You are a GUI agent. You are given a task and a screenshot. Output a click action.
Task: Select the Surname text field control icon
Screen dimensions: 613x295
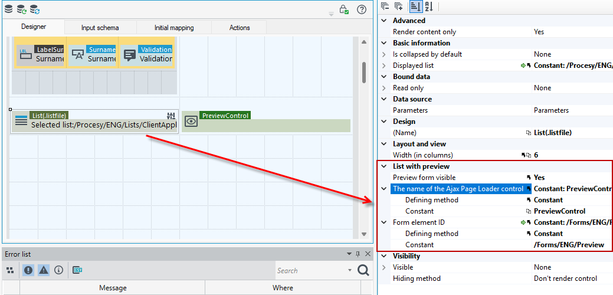(77, 55)
